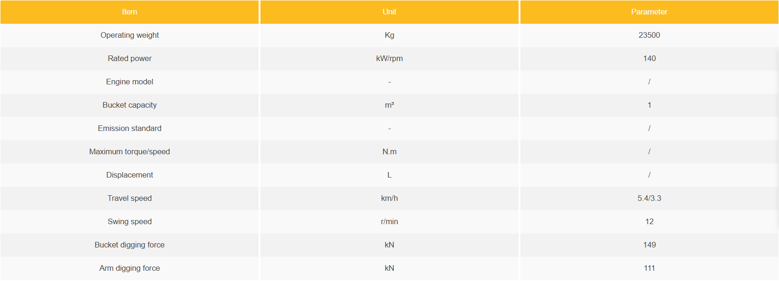
Task: Select the Maximum torque/speed cell
Action: pyautogui.click(x=130, y=152)
